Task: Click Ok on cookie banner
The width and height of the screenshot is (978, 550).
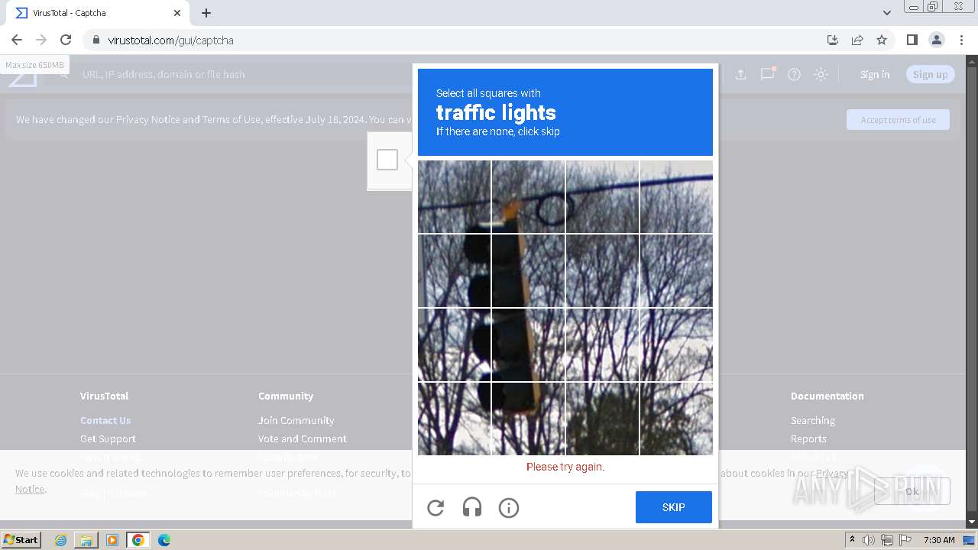Action: 912,491
